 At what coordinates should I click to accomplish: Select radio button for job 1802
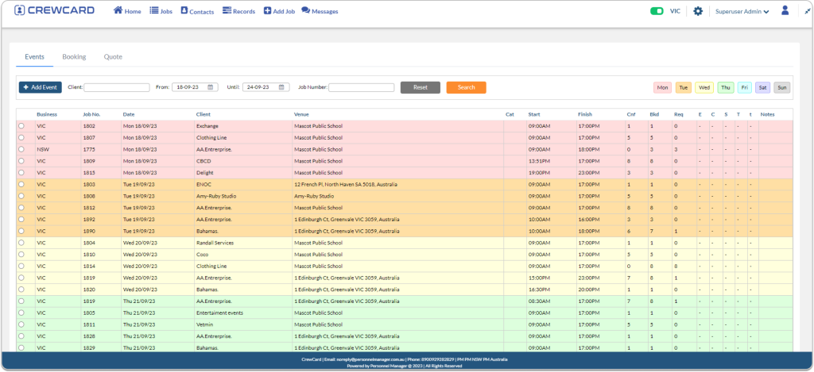21,126
